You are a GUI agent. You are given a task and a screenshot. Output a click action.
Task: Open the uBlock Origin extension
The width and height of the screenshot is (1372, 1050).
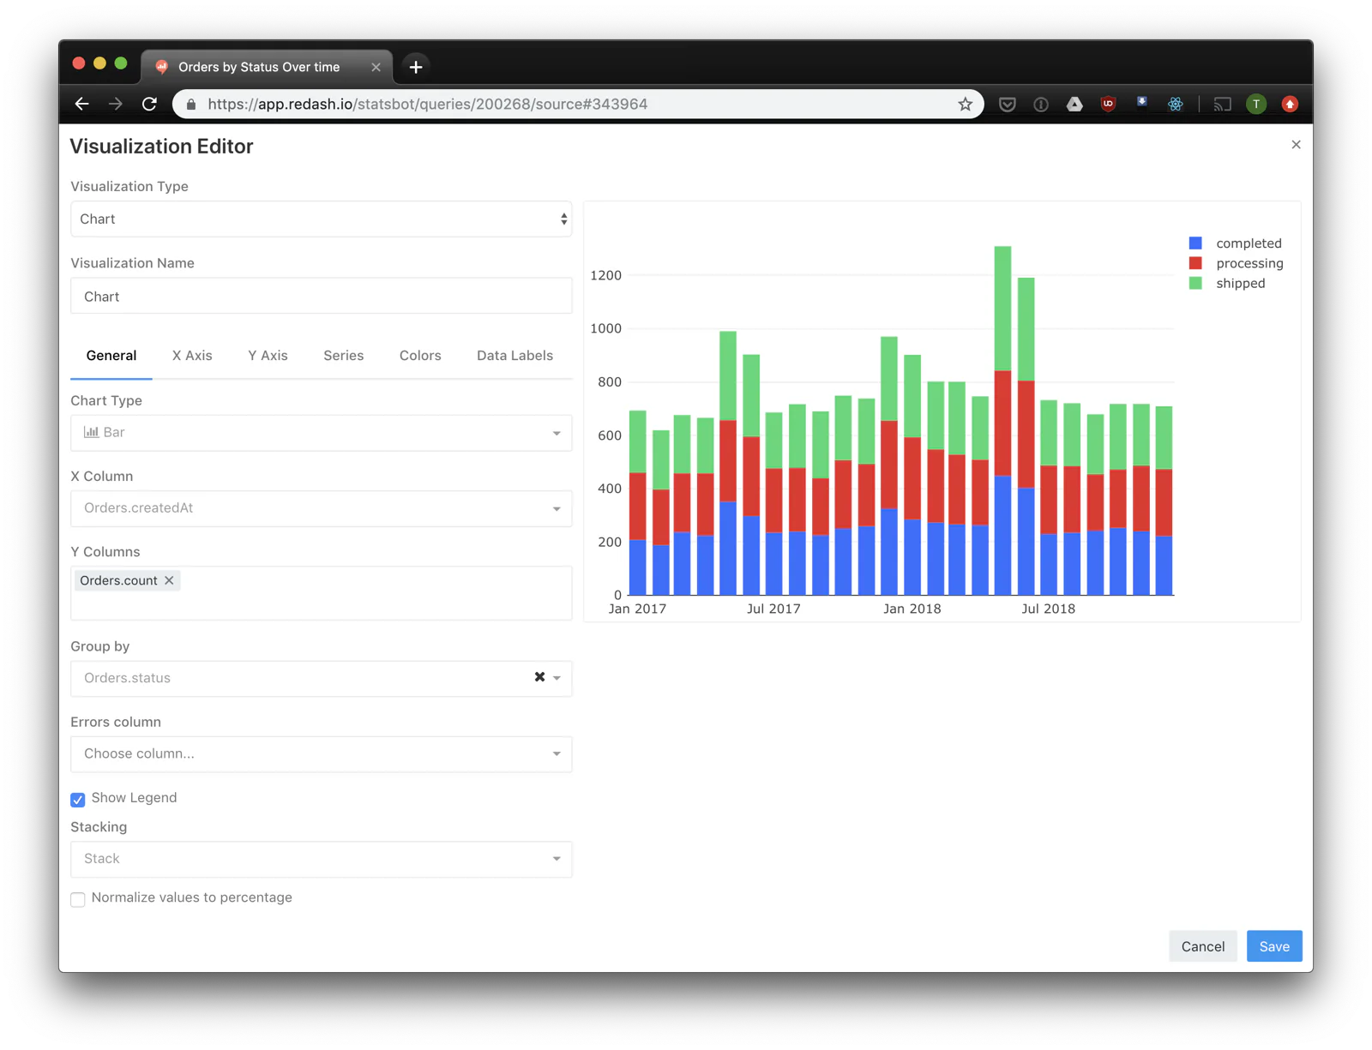tap(1108, 104)
